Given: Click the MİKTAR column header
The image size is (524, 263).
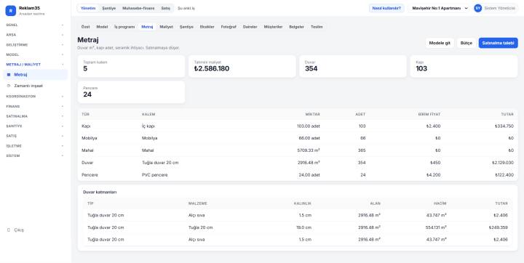Looking at the screenshot, I should click(x=312, y=114).
